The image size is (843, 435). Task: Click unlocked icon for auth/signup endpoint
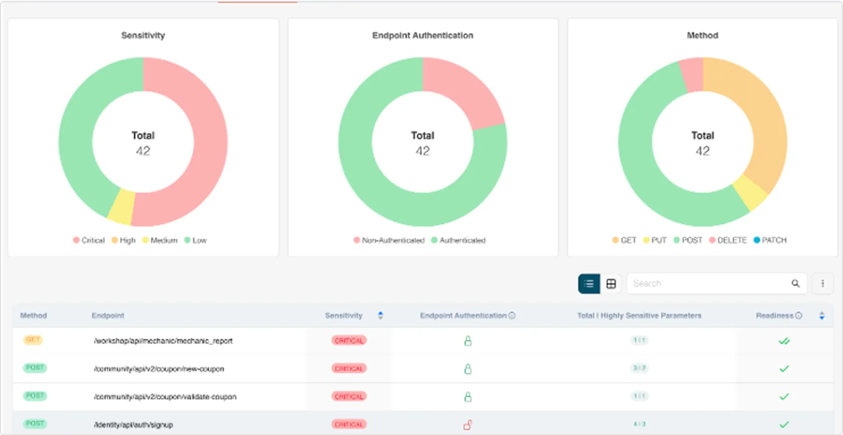468,425
